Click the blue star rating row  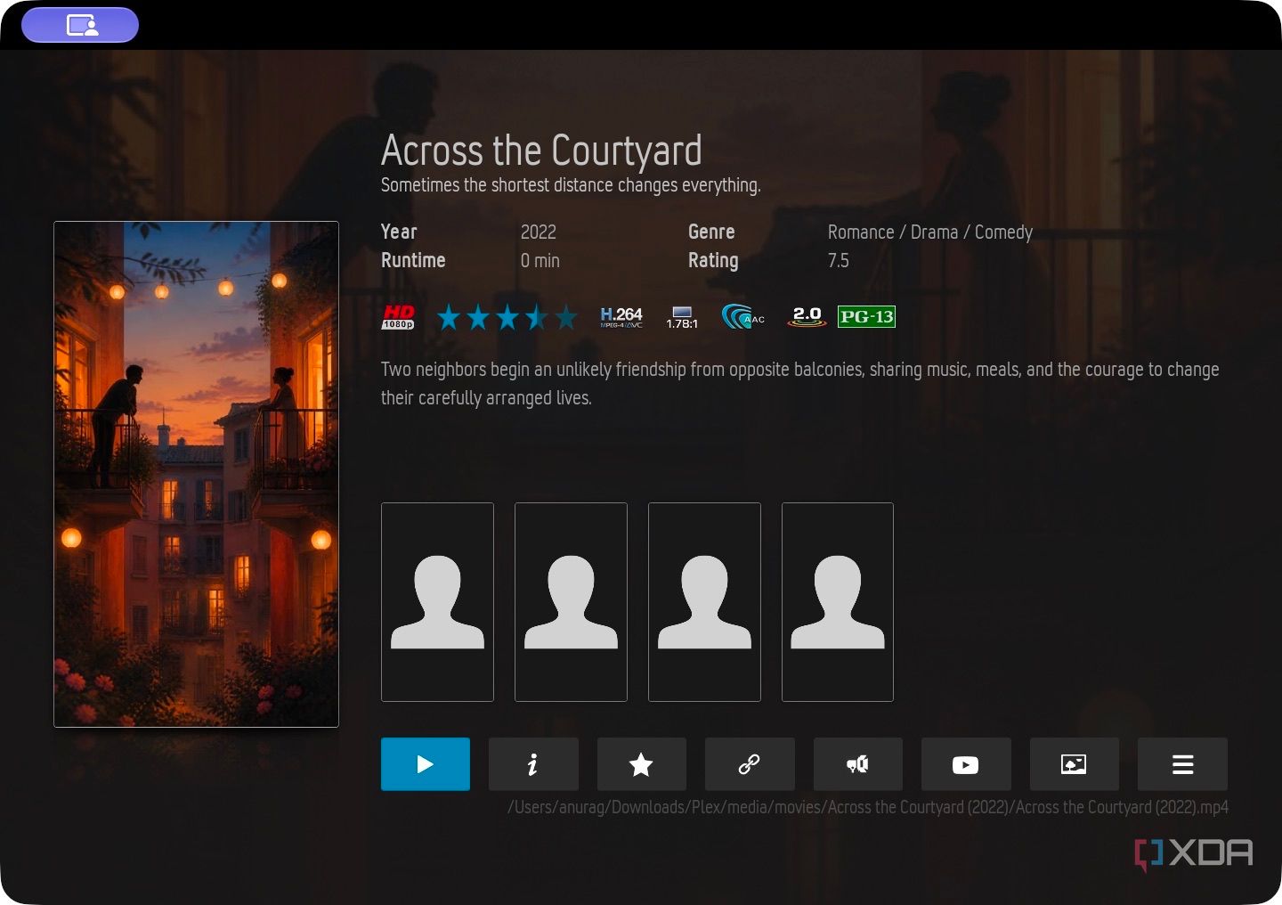(507, 317)
